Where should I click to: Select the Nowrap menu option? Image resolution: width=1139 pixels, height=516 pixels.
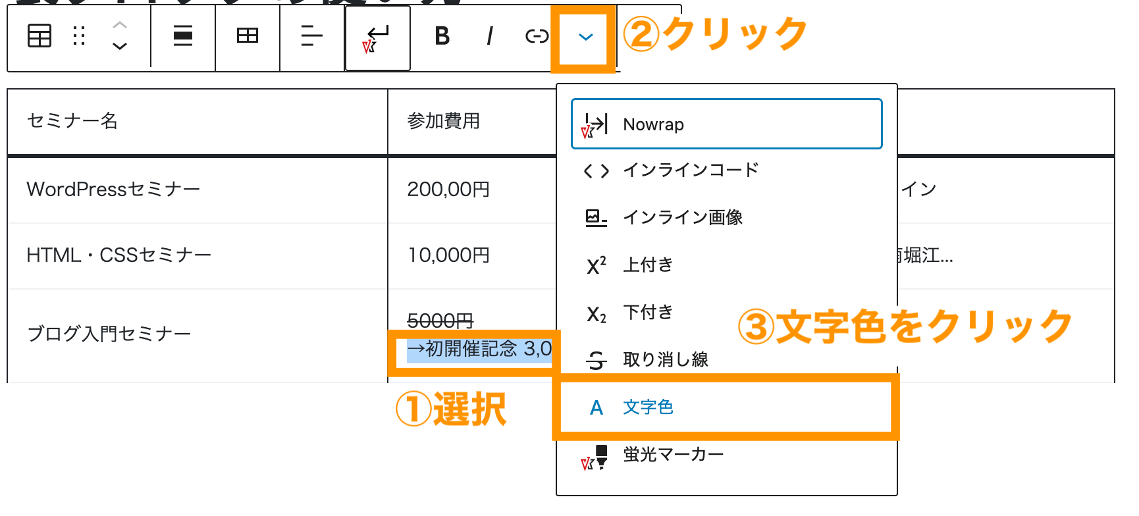(x=727, y=124)
